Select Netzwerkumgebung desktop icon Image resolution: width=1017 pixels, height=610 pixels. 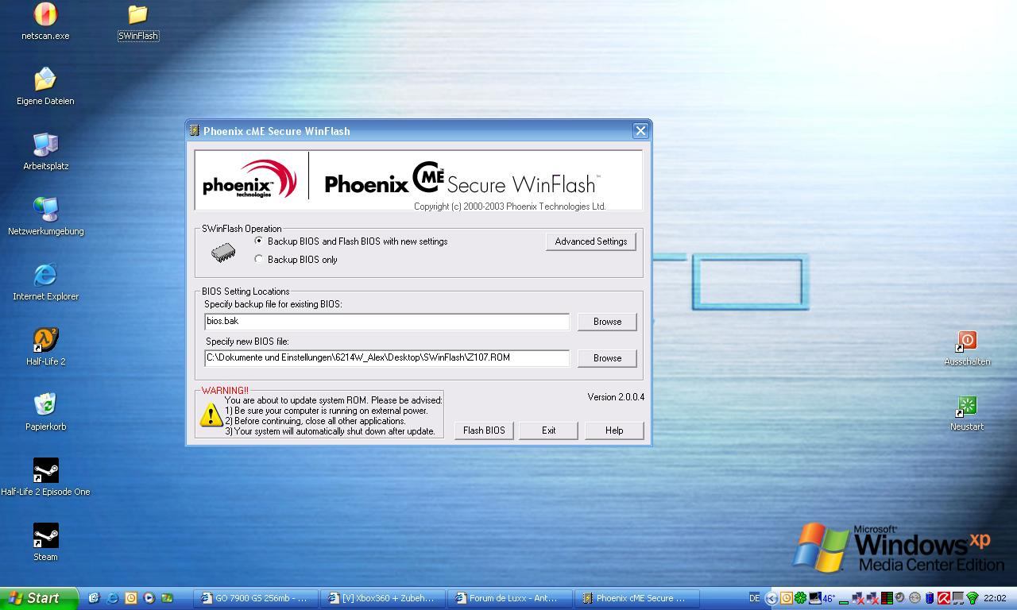coord(45,216)
